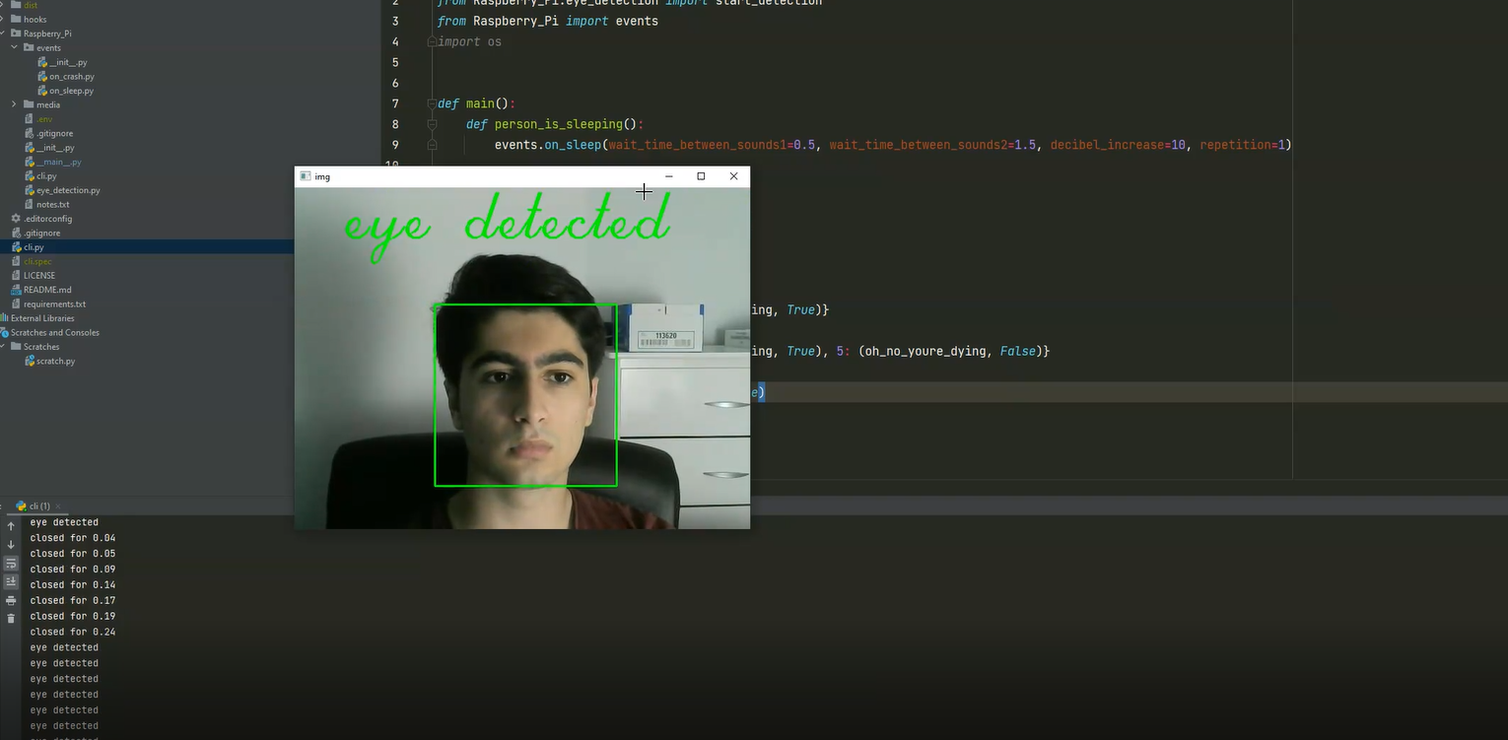
Task: Click line number 7 in the gutter
Action: point(395,103)
